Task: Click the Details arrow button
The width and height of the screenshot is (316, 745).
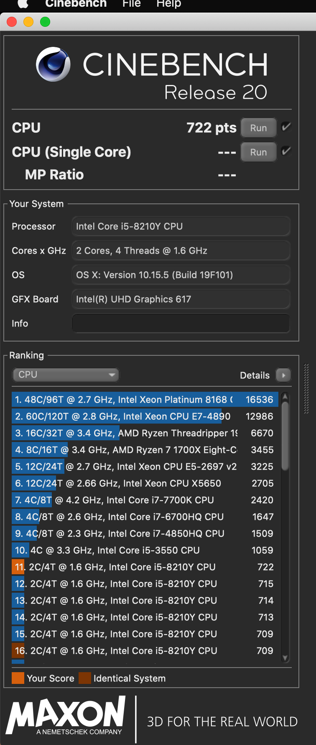Action: coord(283,375)
